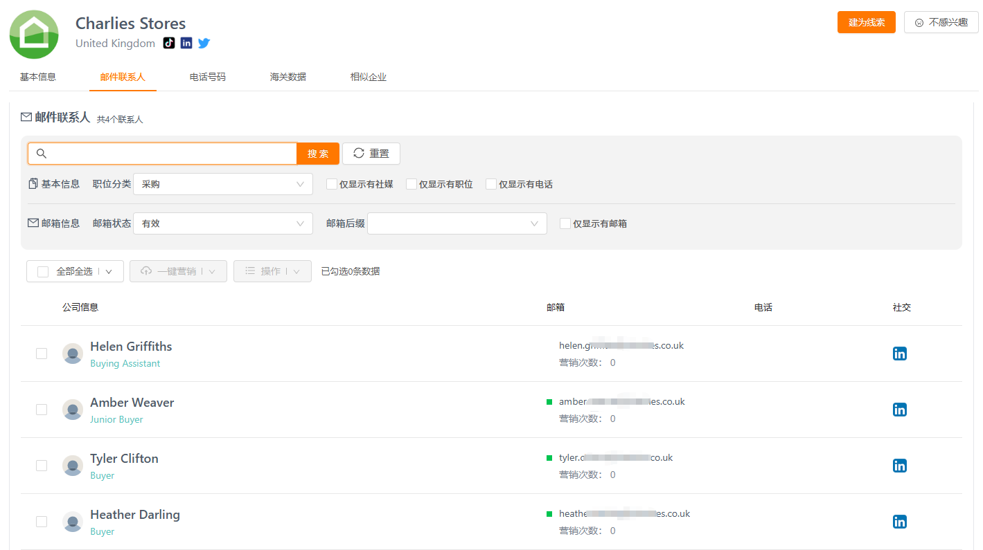Open the 邮箱状态 dropdown showing 有效
This screenshot has height=550, width=983.
pyautogui.click(x=223, y=223)
